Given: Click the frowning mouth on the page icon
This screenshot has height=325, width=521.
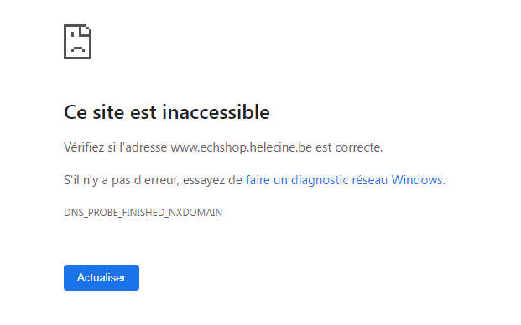Looking at the screenshot, I should pos(77,49).
